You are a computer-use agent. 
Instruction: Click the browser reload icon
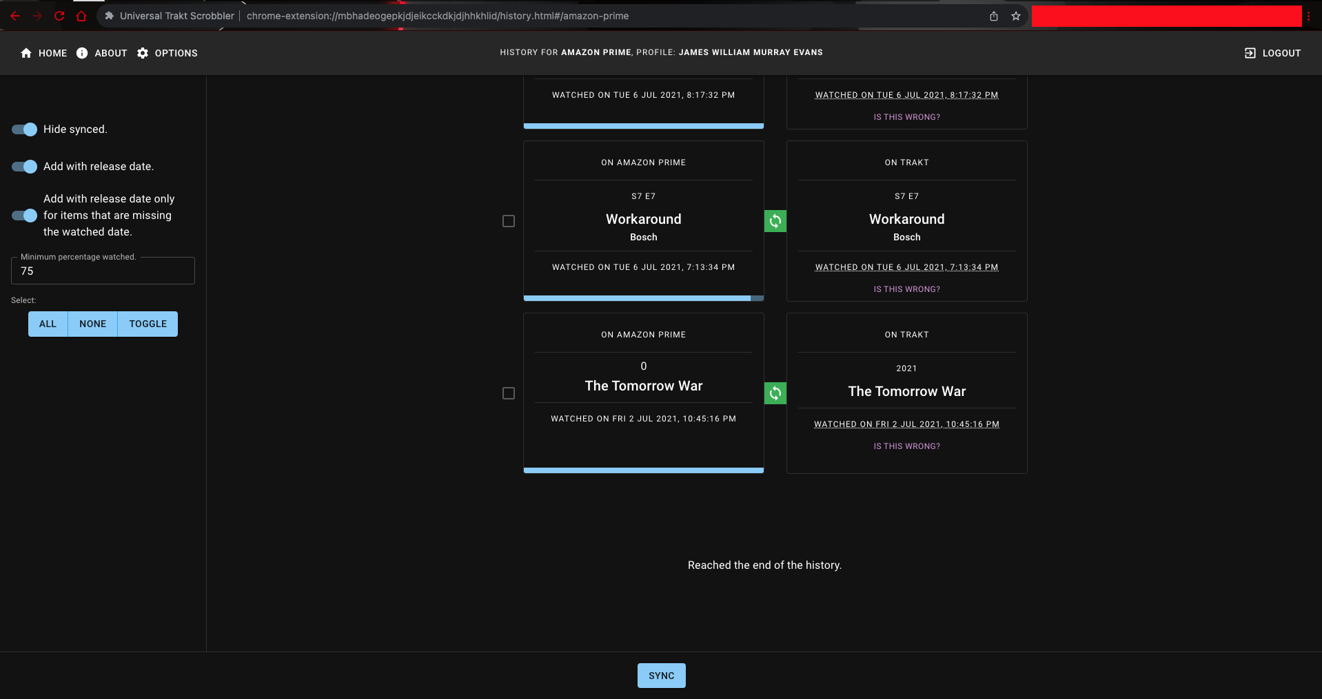click(59, 15)
